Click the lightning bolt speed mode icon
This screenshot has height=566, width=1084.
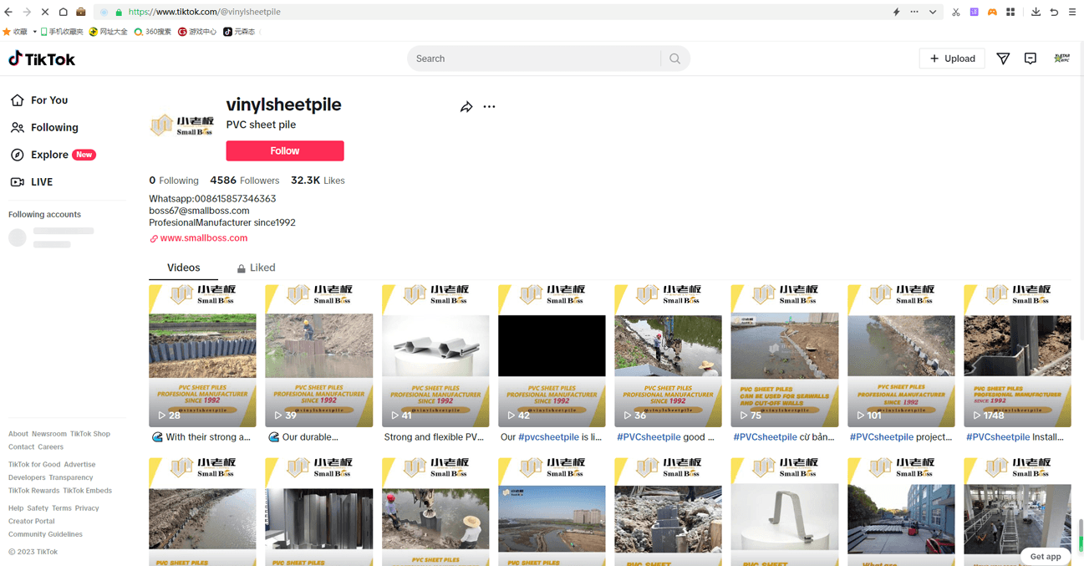pyautogui.click(x=896, y=12)
